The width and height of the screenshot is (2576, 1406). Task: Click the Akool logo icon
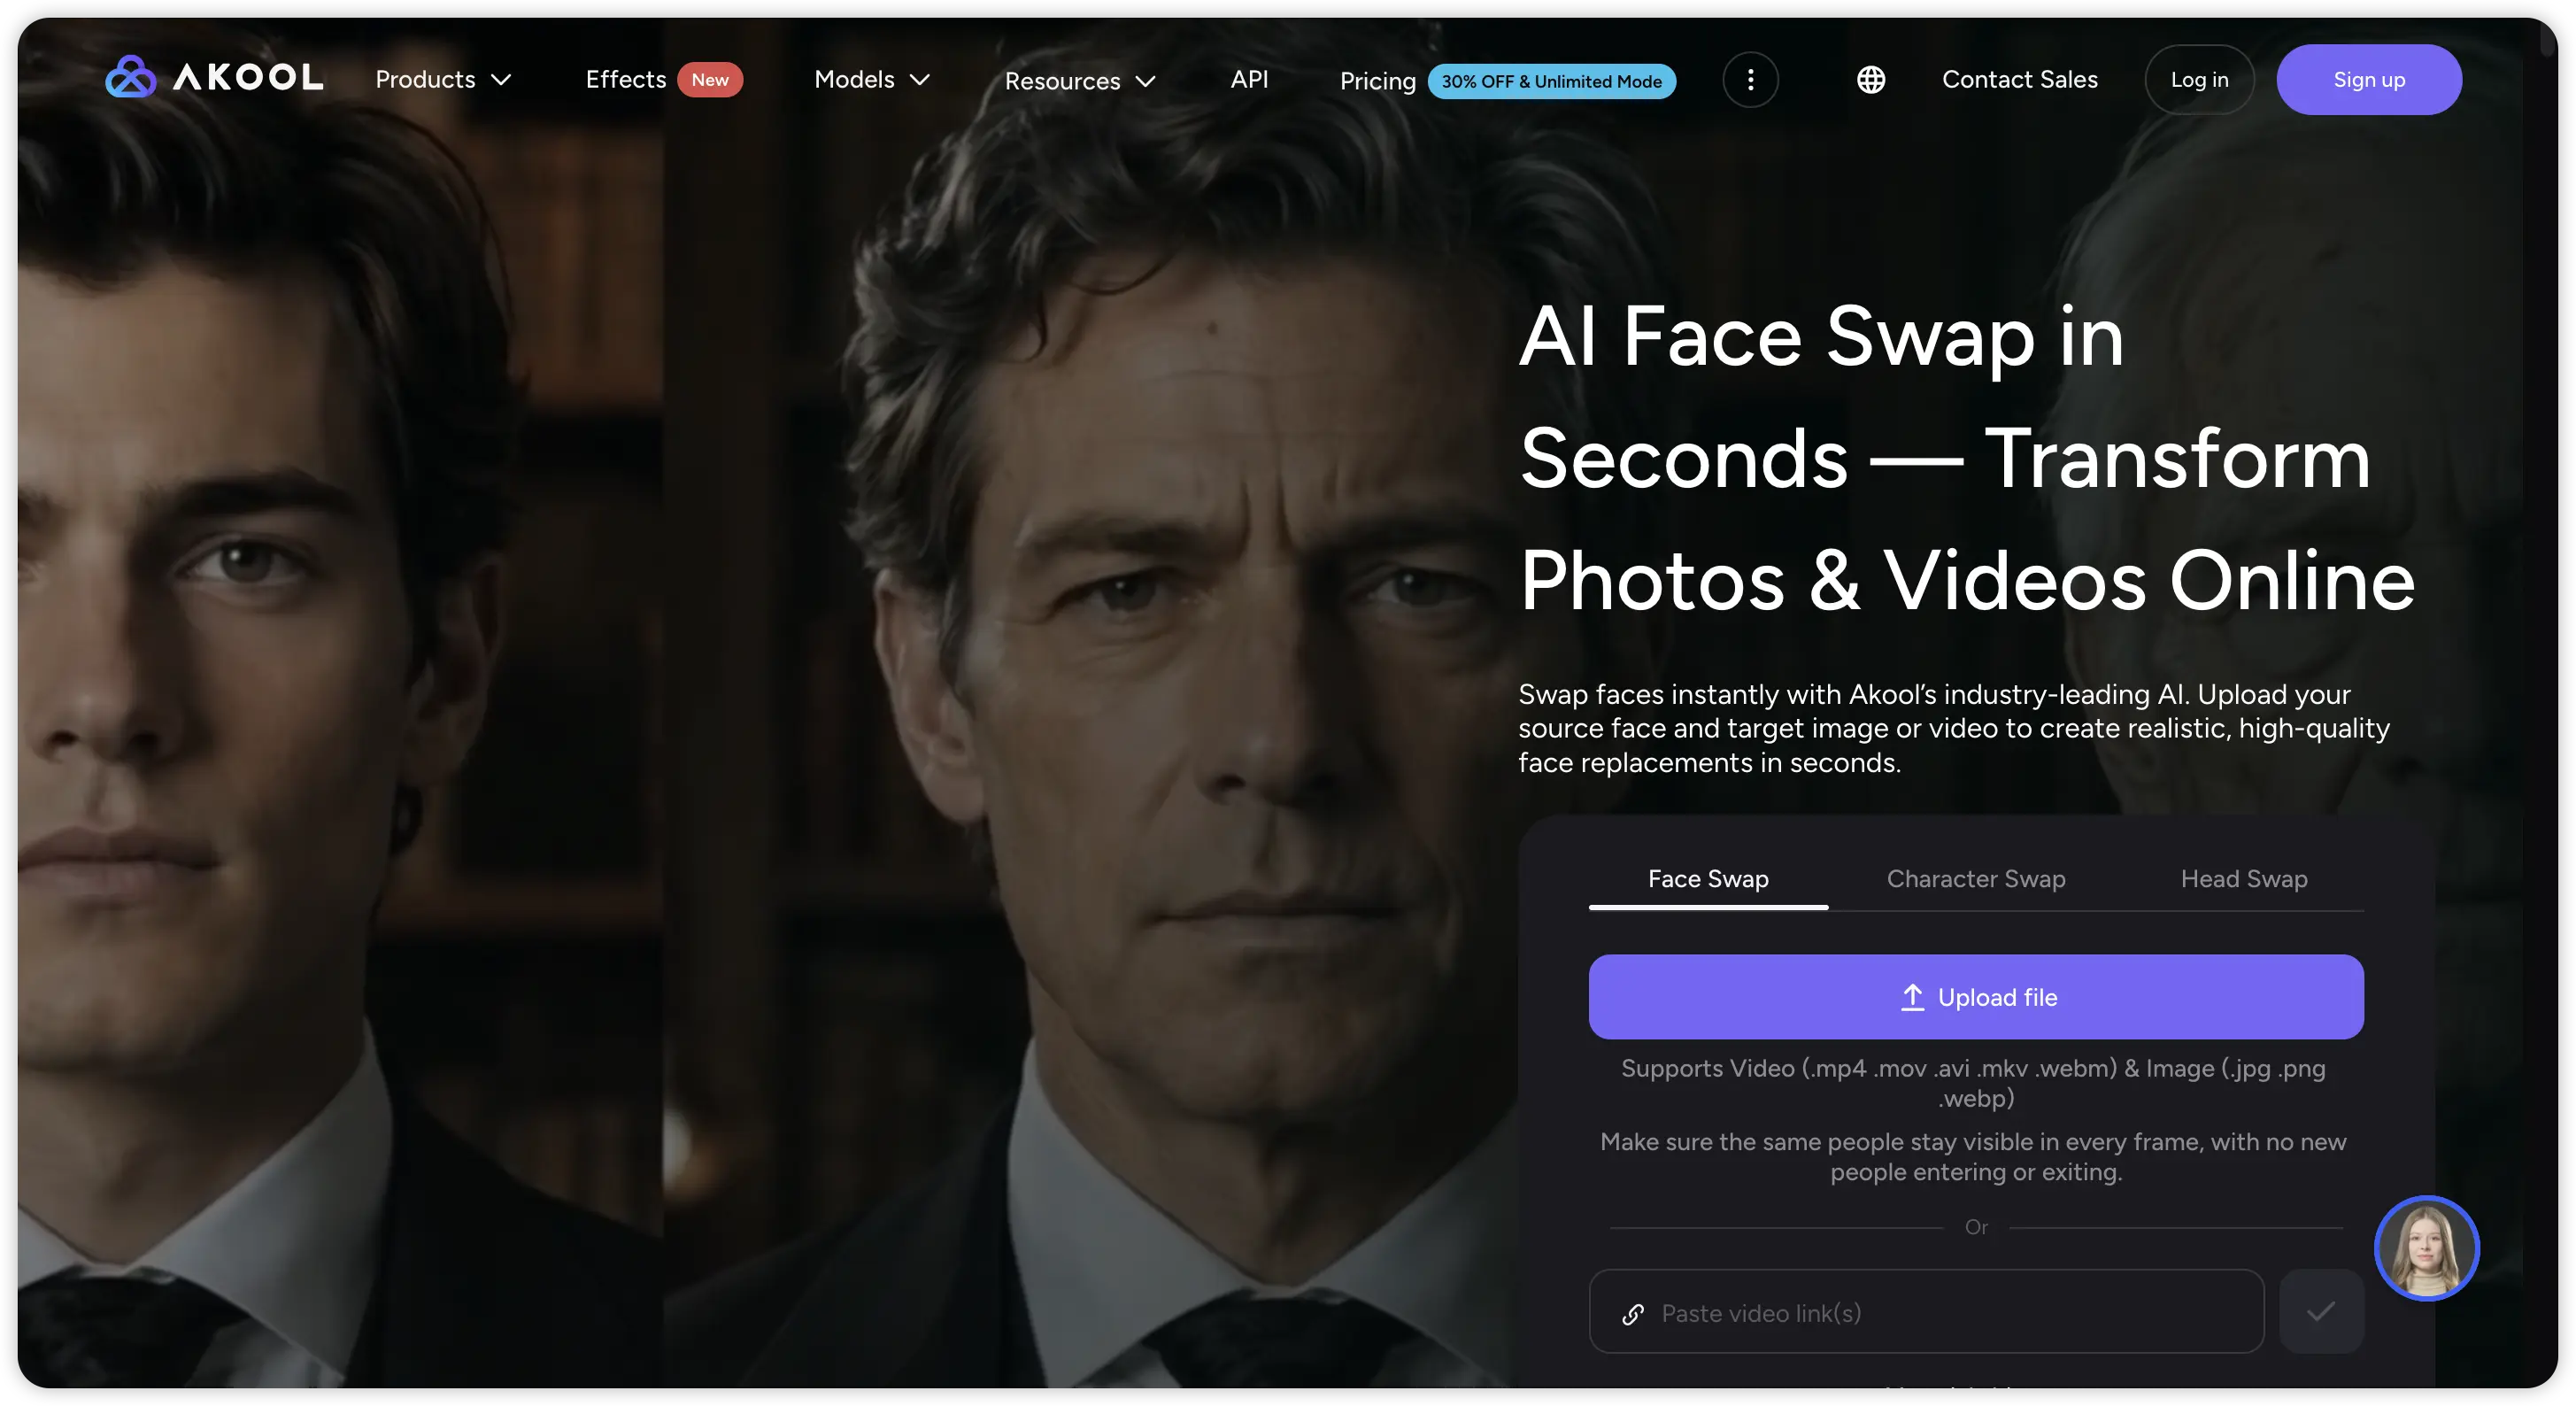(130, 77)
